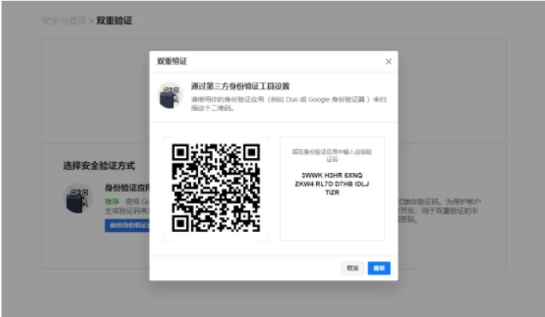Click the blue 继续 button in the dialog
545x317 pixels.
pyautogui.click(x=379, y=268)
